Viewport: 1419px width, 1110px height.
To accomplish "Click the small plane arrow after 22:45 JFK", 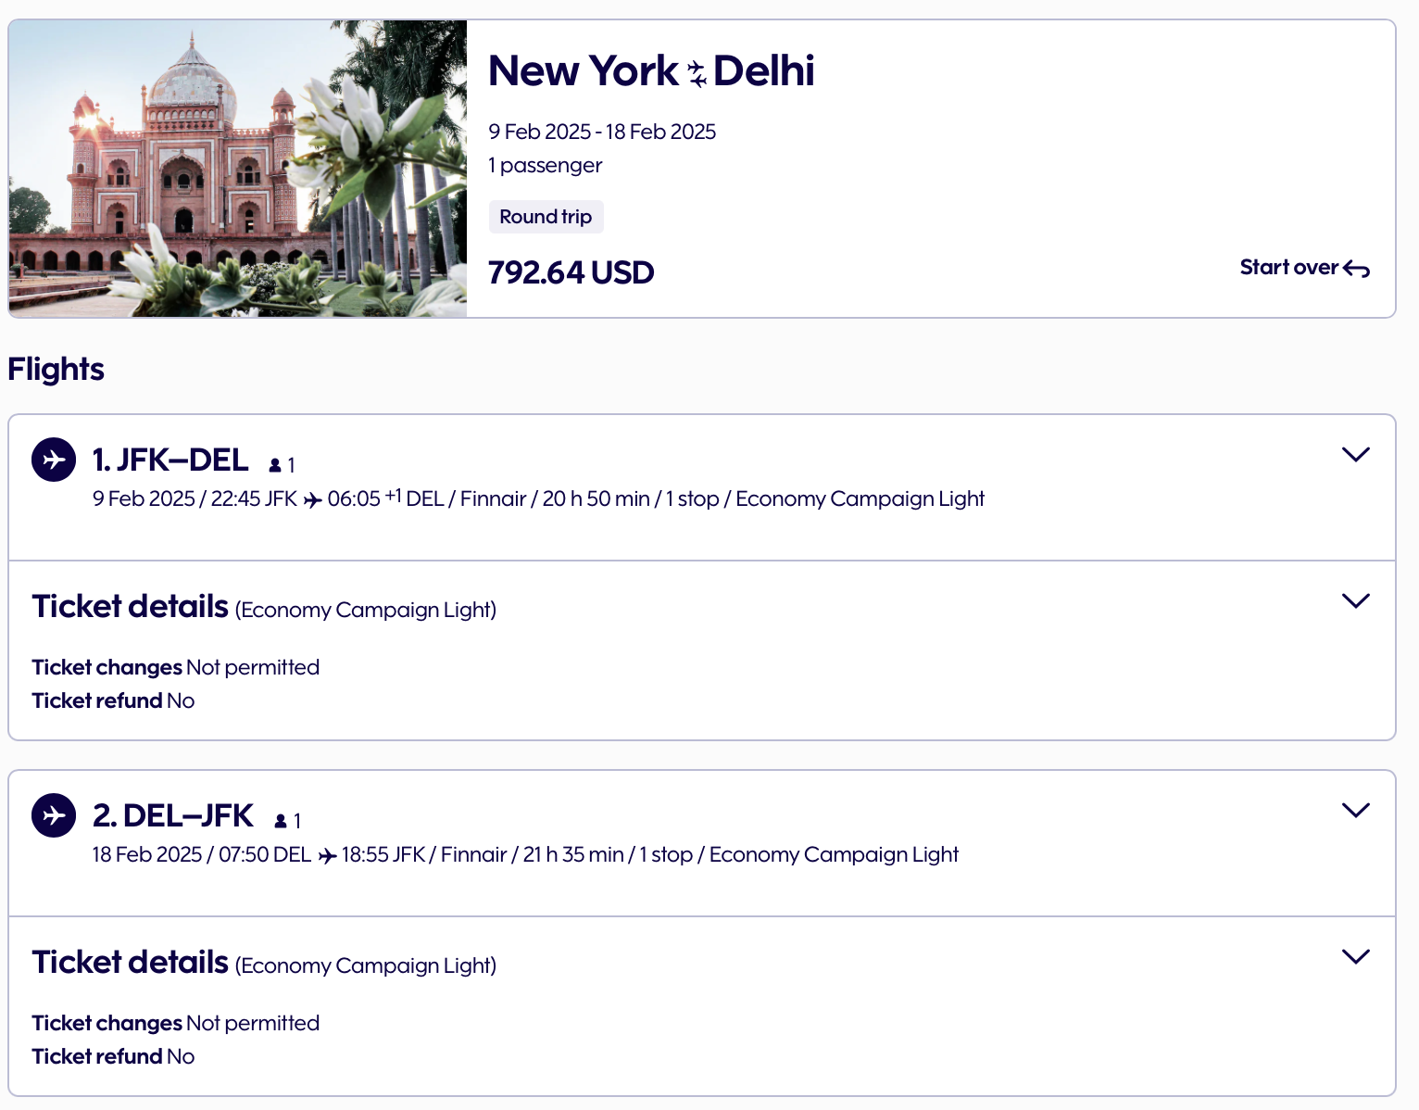I will (313, 500).
